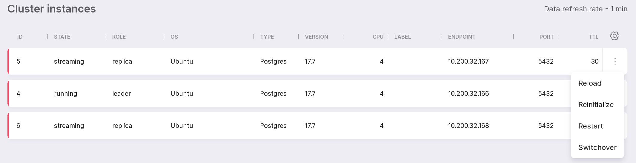Image resolution: width=636 pixels, height=163 pixels.
Task: Click Restart in the actions menu
Action: coord(591,126)
